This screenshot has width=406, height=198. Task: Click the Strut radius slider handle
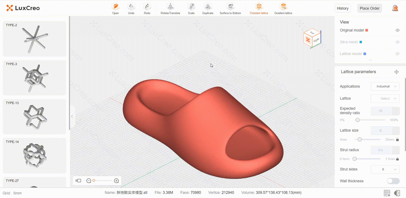pyautogui.click(x=355, y=159)
